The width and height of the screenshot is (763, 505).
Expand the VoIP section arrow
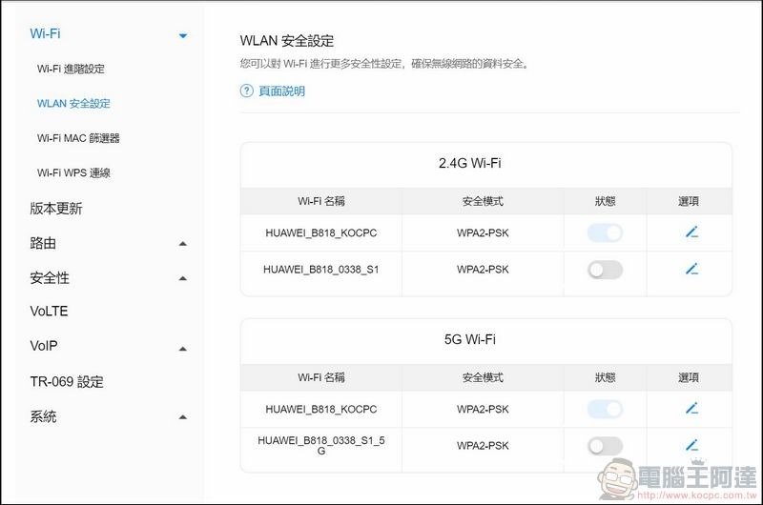point(183,349)
